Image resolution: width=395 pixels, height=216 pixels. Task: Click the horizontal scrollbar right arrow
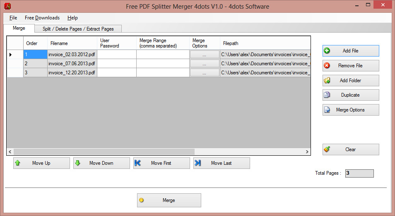pos(307,152)
